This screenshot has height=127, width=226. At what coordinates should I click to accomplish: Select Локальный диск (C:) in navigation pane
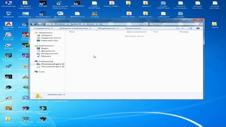pos(50,64)
